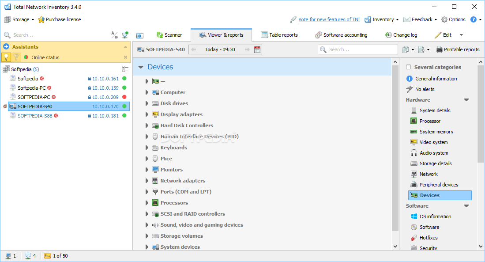Image resolution: width=485 pixels, height=262 pixels.
Task: Switch to the Edit tab
Action: point(443,35)
